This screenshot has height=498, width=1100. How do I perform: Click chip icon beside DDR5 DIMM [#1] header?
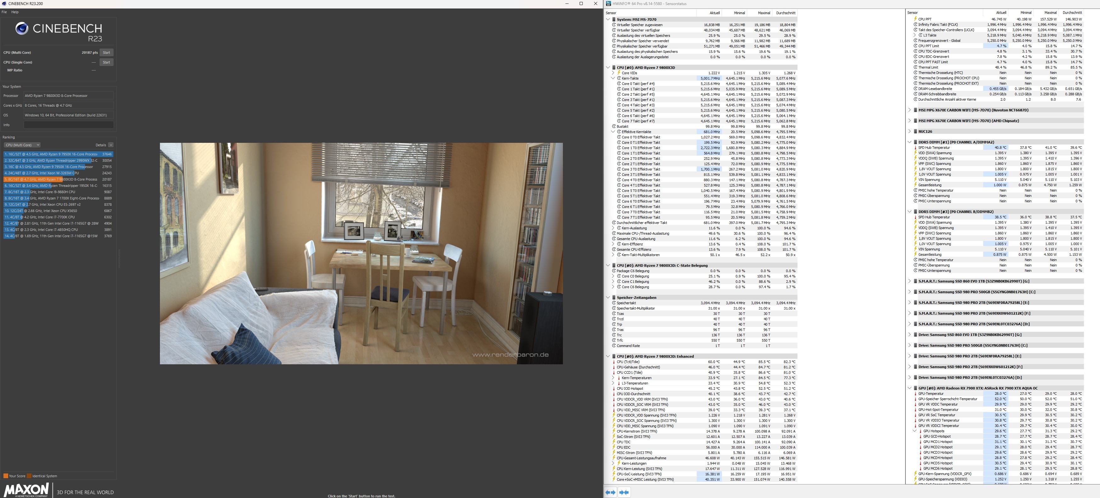coord(916,142)
